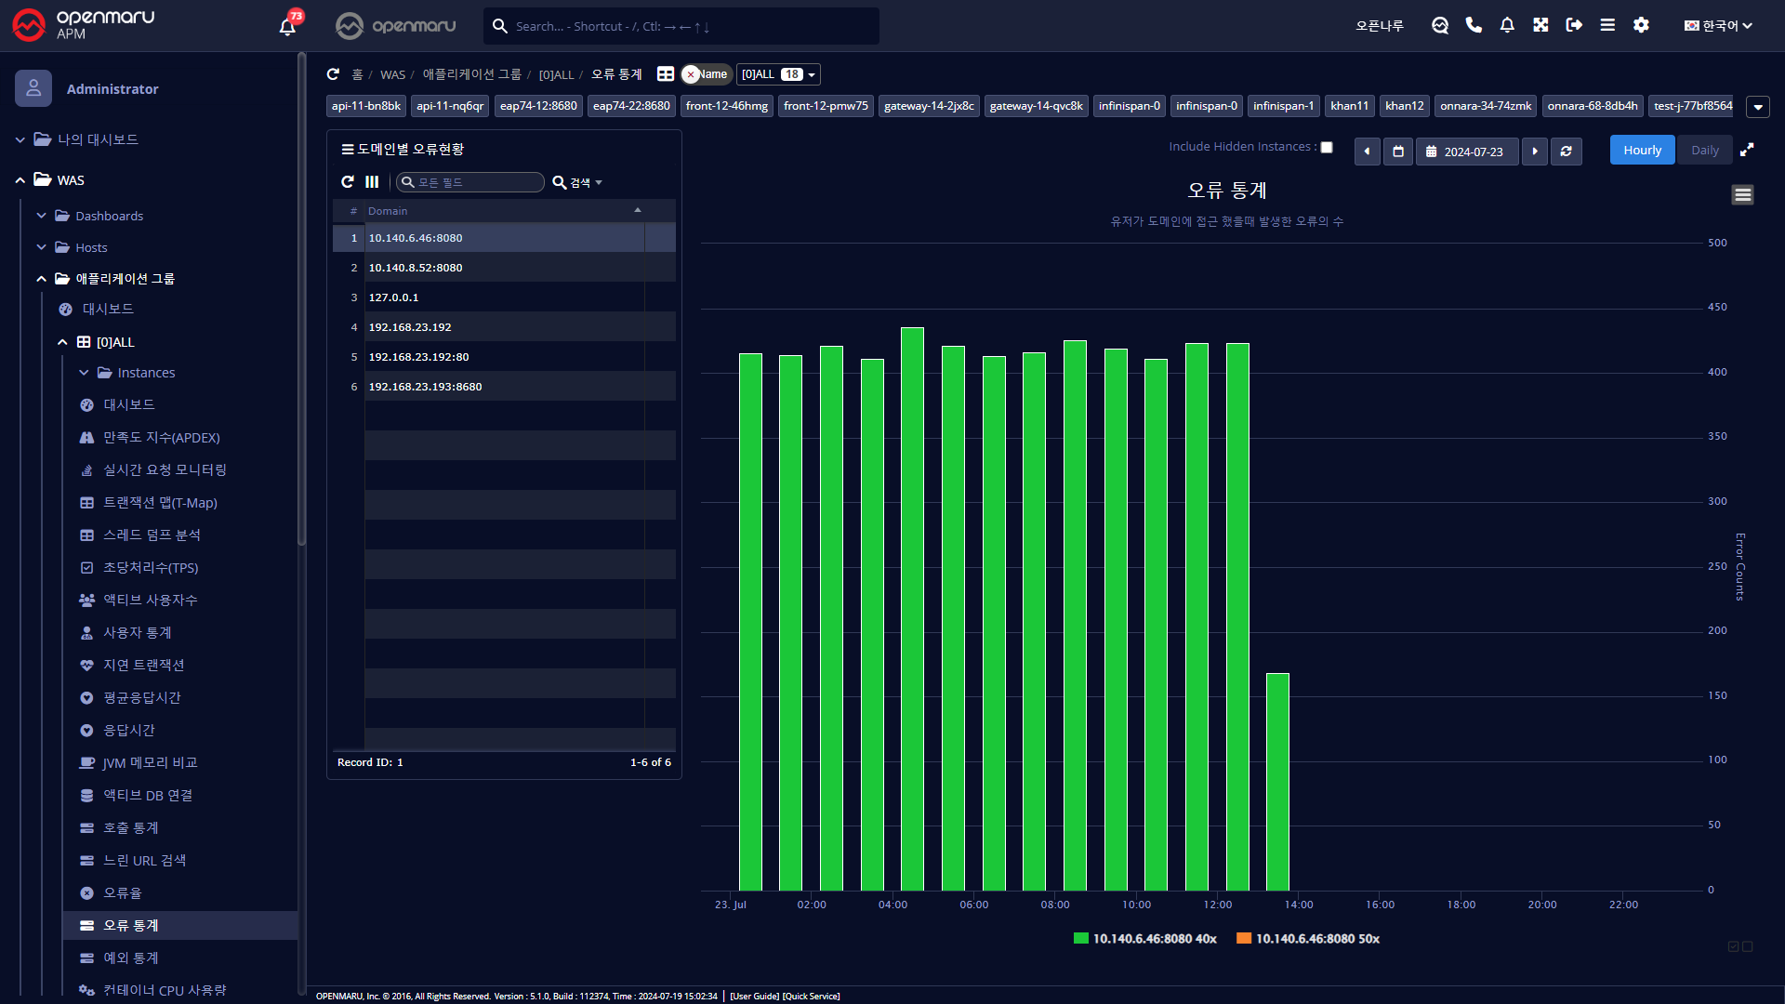The height and width of the screenshot is (1004, 1785).
Task: Click the phone icon in top bar
Action: (x=1474, y=25)
